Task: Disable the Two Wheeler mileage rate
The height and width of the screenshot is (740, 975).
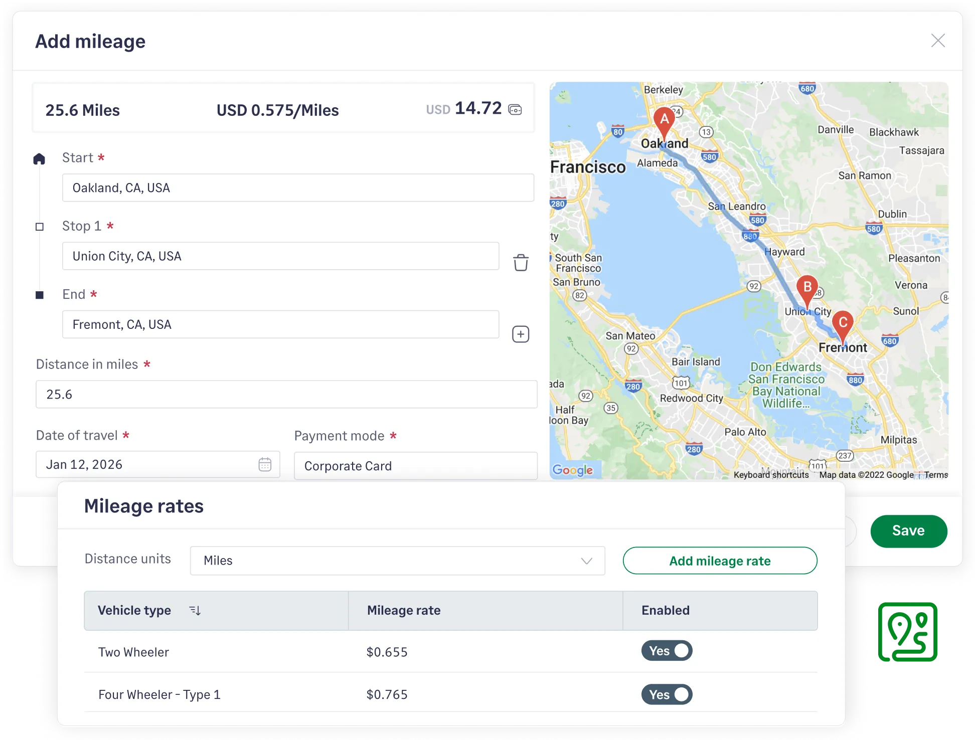Action: [667, 650]
